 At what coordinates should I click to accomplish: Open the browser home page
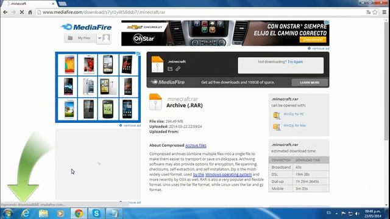click(x=30, y=12)
